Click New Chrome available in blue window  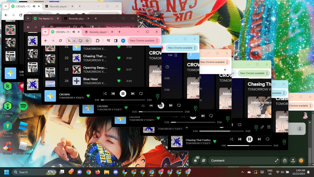180,48
